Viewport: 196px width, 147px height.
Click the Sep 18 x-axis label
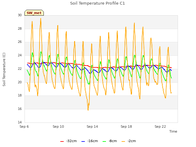click(126, 126)
